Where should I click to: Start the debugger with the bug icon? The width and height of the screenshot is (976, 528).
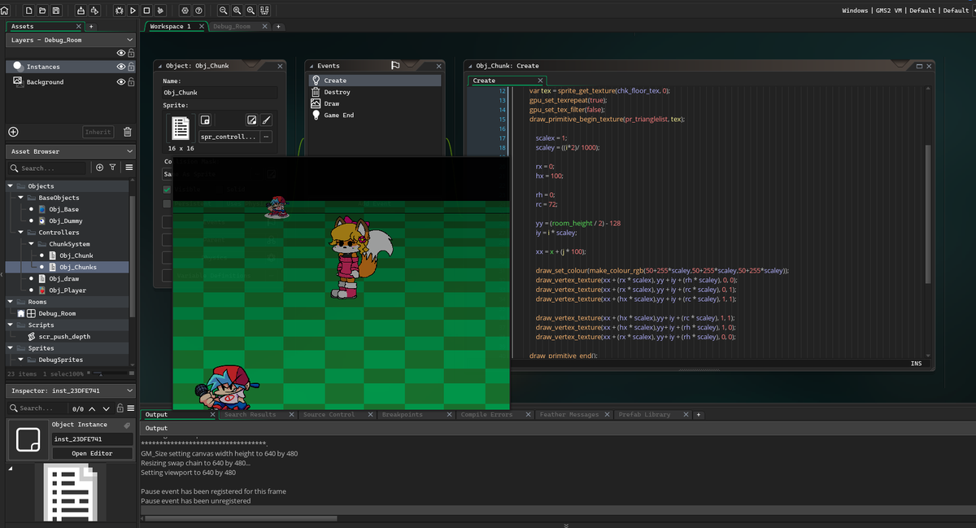coord(120,11)
